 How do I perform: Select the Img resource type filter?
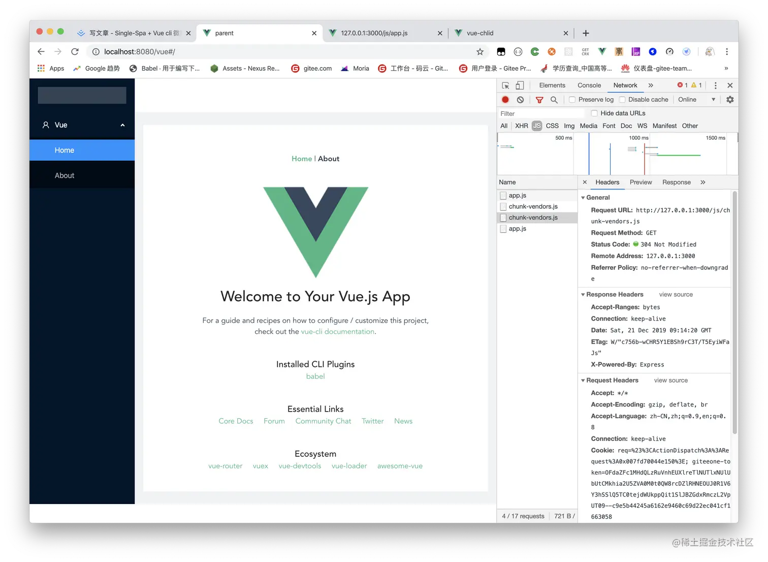569,126
